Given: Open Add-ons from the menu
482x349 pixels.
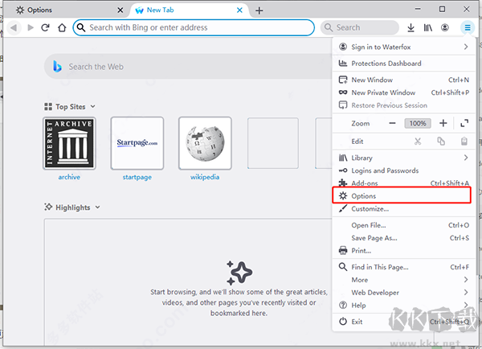Looking at the screenshot, I should pyautogui.click(x=403, y=183).
